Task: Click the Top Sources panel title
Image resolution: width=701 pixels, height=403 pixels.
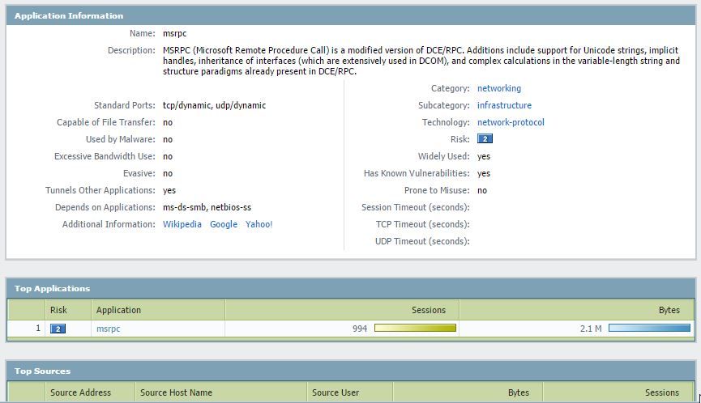Action: pos(42,371)
